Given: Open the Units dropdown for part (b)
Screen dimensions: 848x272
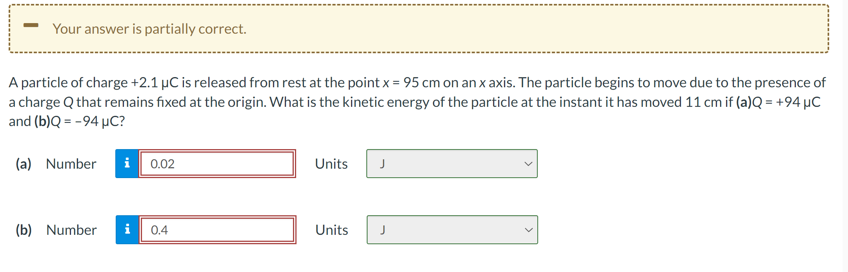Looking at the screenshot, I should pos(451,230).
